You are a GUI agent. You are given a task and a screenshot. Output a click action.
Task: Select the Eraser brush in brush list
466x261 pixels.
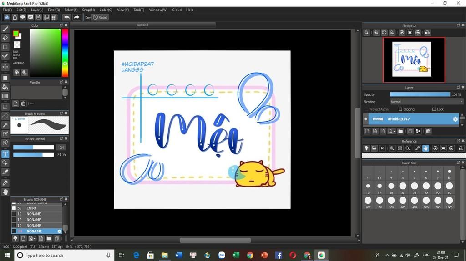tap(36, 208)
